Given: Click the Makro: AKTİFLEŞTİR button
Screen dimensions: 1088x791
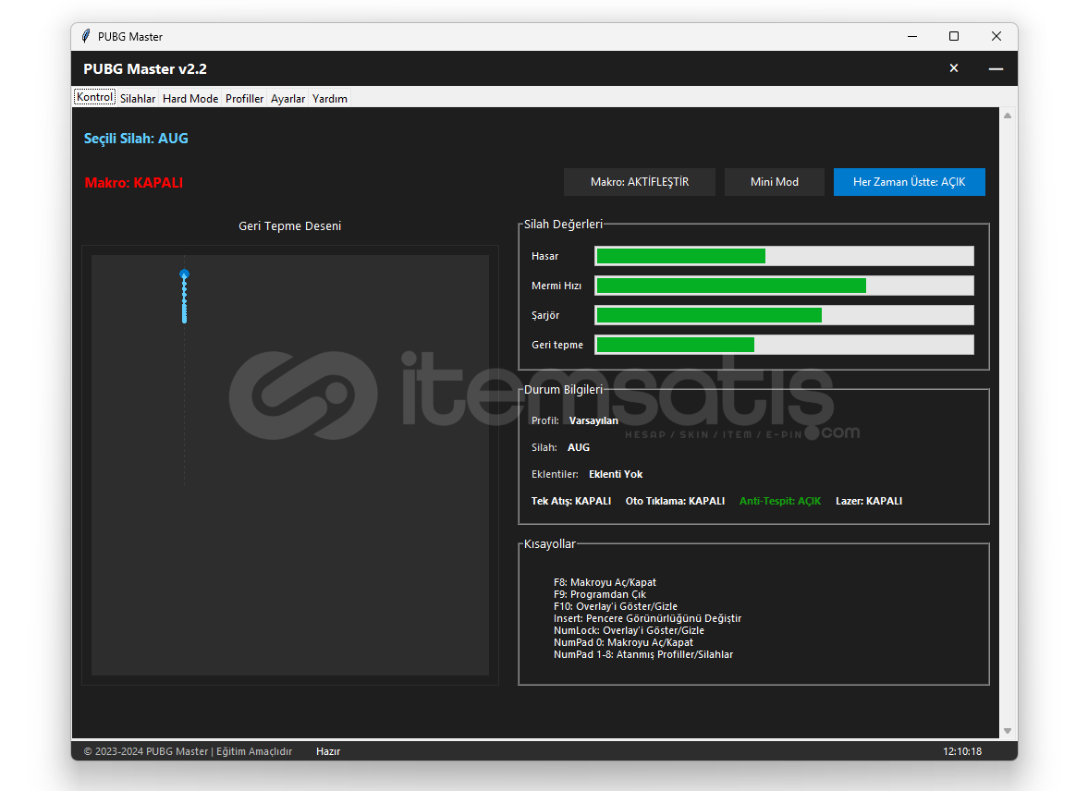Looking at the screenshot, I should [639, 182].
